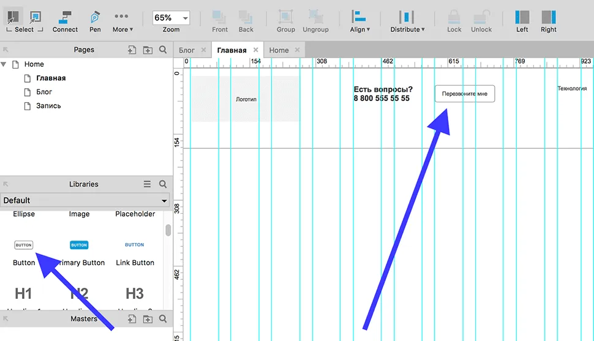Open the Libraries panel hamburger menu
Screen dimensions: 594x341
pos(147,184)
